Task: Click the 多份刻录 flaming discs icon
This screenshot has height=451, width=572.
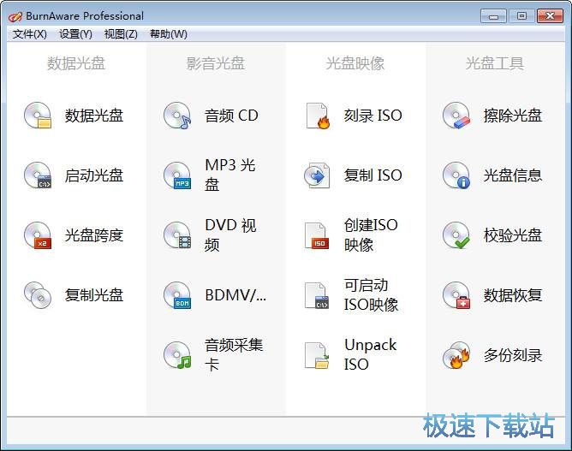Action: (456, 355)
